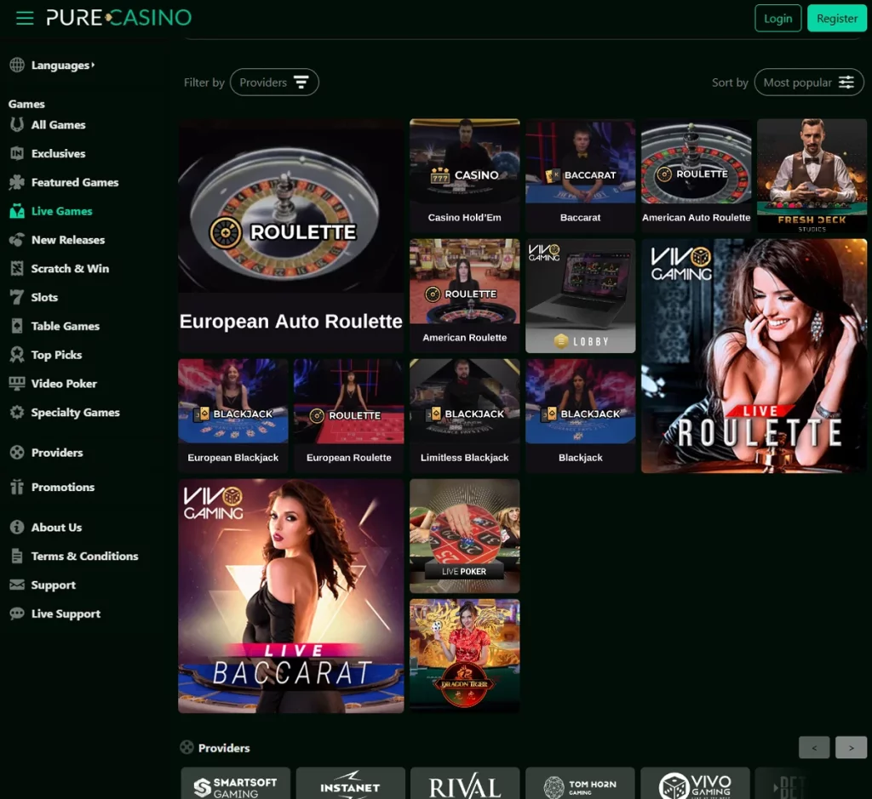Click the Login button
Image resolution: width=872 pixels, height=799 pixels.
(x=777, y=18)
